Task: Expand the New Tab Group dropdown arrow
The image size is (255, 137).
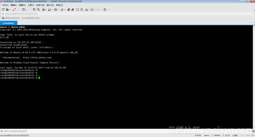Action: point(95,10)
